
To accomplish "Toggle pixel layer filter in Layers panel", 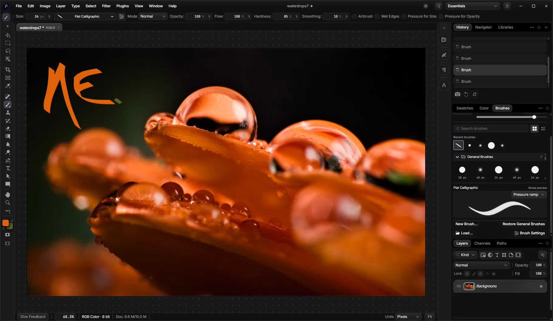I will 483,255.
